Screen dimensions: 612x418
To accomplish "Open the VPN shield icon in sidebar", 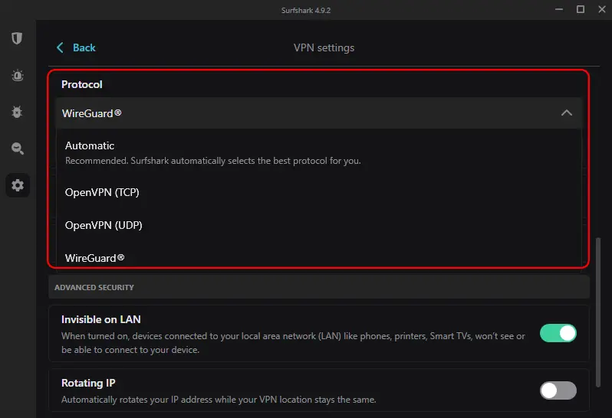I will pos(17,38).
